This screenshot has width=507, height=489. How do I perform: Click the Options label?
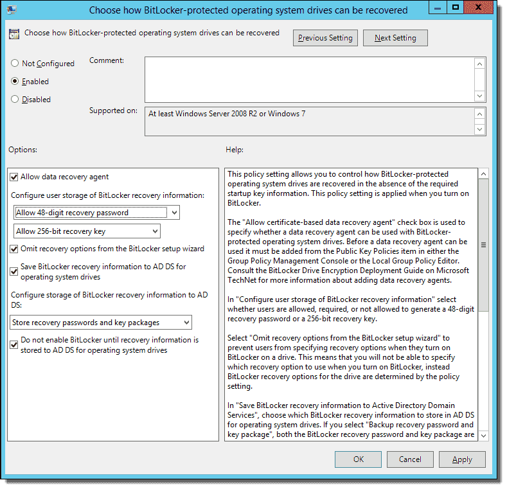pos(23,150)
